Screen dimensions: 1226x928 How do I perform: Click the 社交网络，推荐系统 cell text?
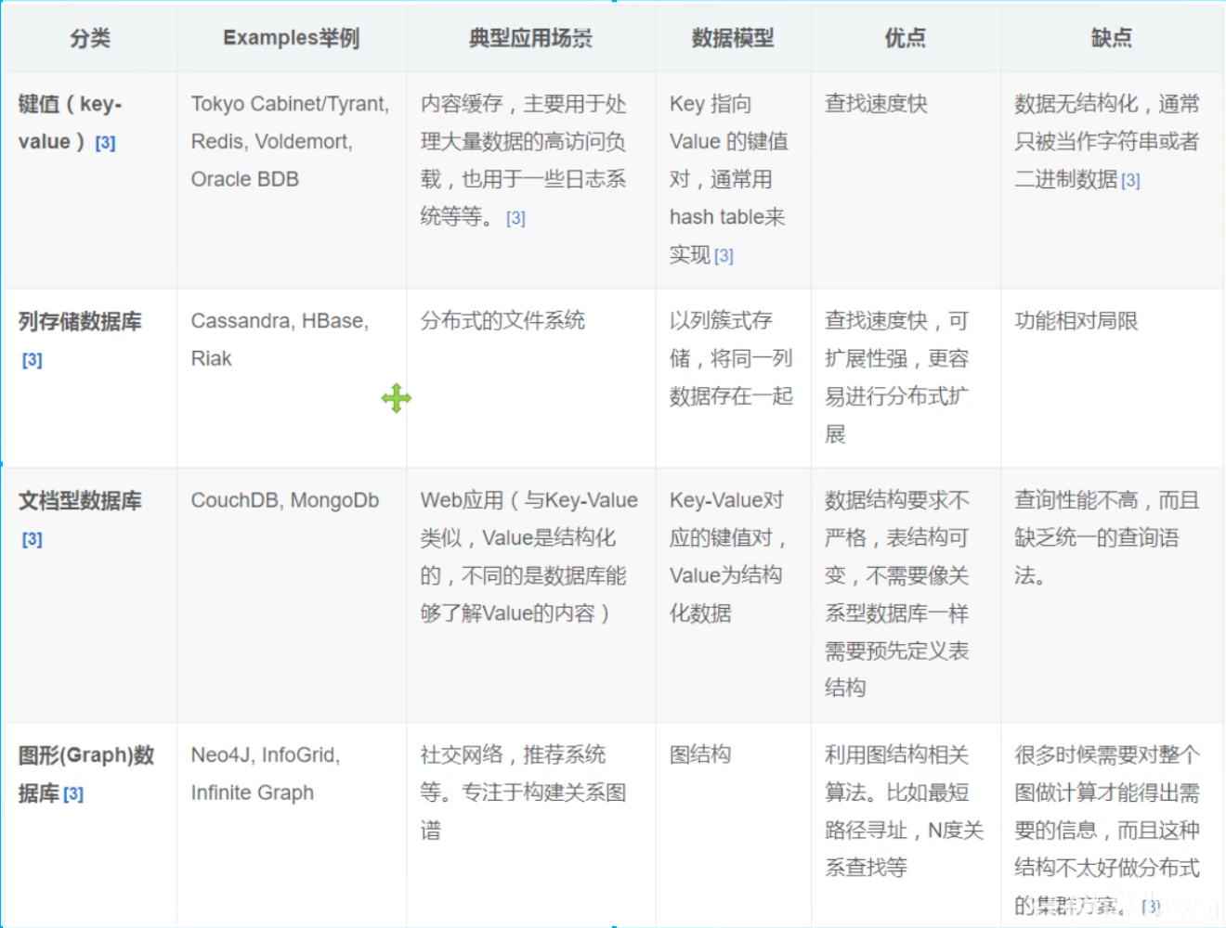(523, 793)
